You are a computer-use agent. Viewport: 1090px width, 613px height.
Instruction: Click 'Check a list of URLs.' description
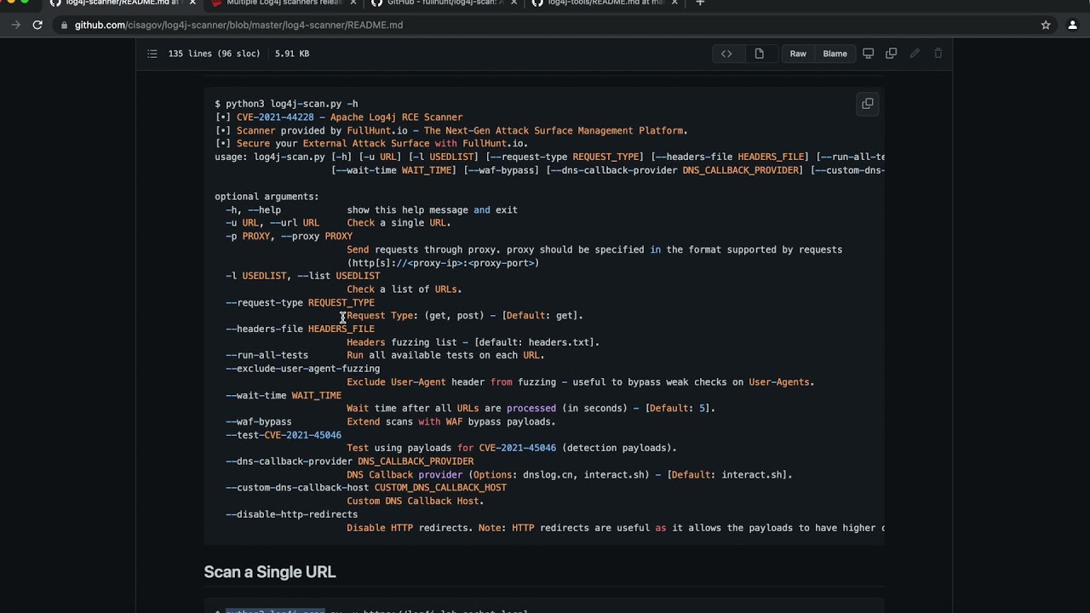tap(404, 289)
